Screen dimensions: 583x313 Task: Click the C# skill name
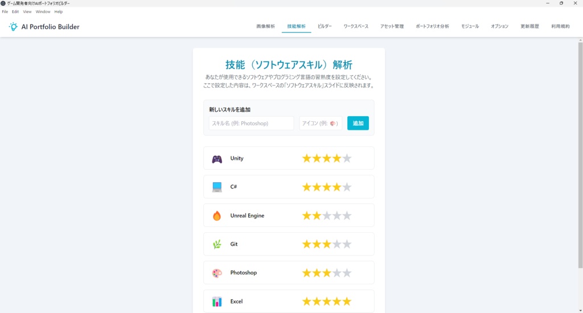click(x=233, y=187)
